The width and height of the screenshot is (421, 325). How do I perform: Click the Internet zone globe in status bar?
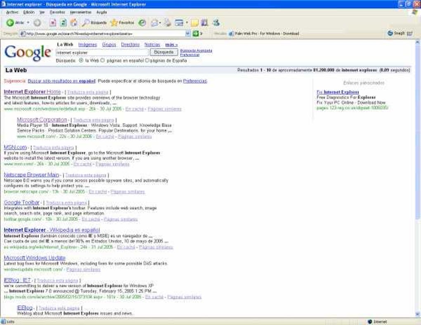pyautogui.click(x=370, y=322)
